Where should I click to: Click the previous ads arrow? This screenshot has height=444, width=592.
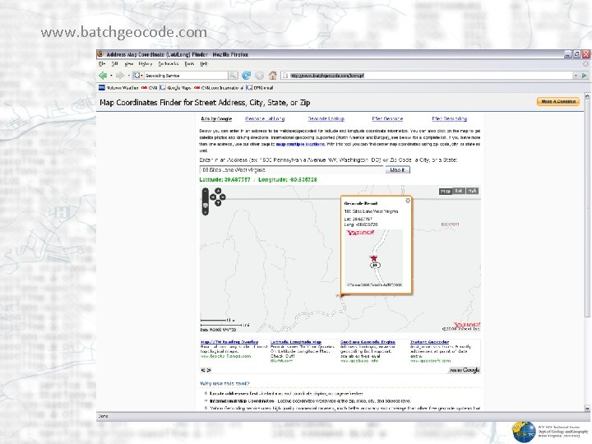pos(203,370)
